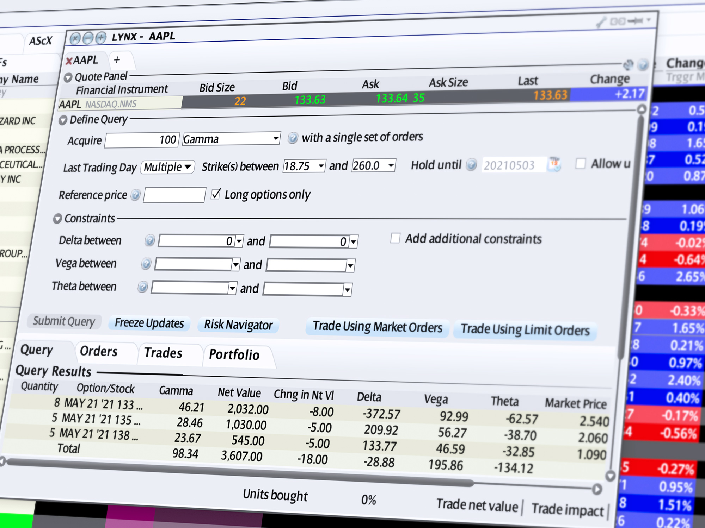Click the Hold until help icon
Viewport: 705px width, 528px height.
(471, 164)
